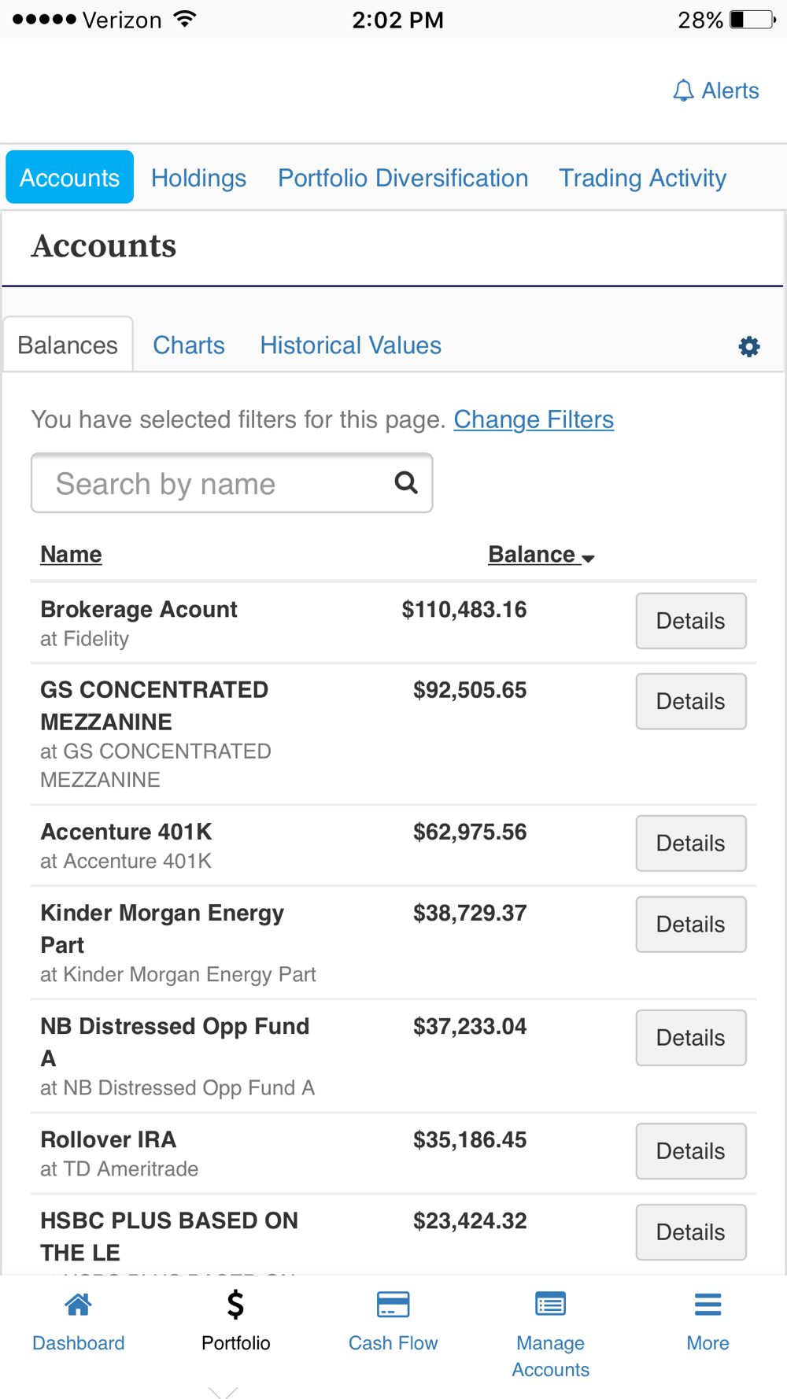The image size is (787, 1399).
Task: Open the Portfolio Diversification tab
Action: (403, 178)
